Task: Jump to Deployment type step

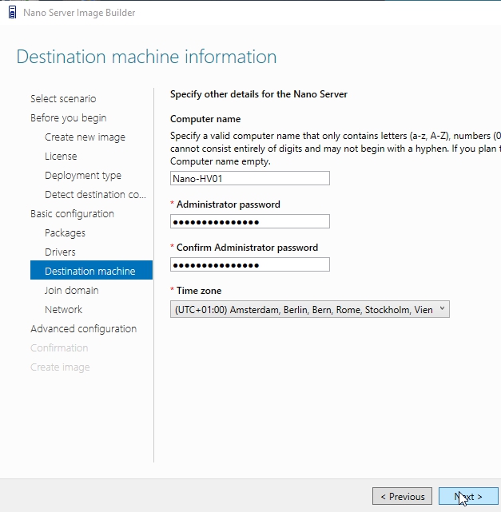Action: tap(83, 176)
